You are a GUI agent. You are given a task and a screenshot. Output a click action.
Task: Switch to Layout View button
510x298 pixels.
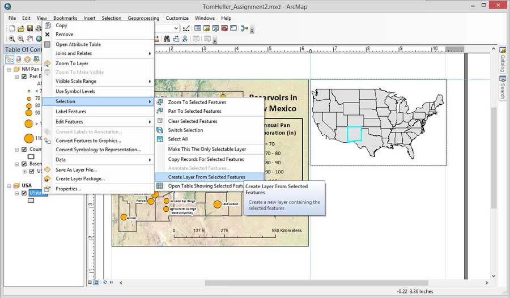tap(96, 282)
